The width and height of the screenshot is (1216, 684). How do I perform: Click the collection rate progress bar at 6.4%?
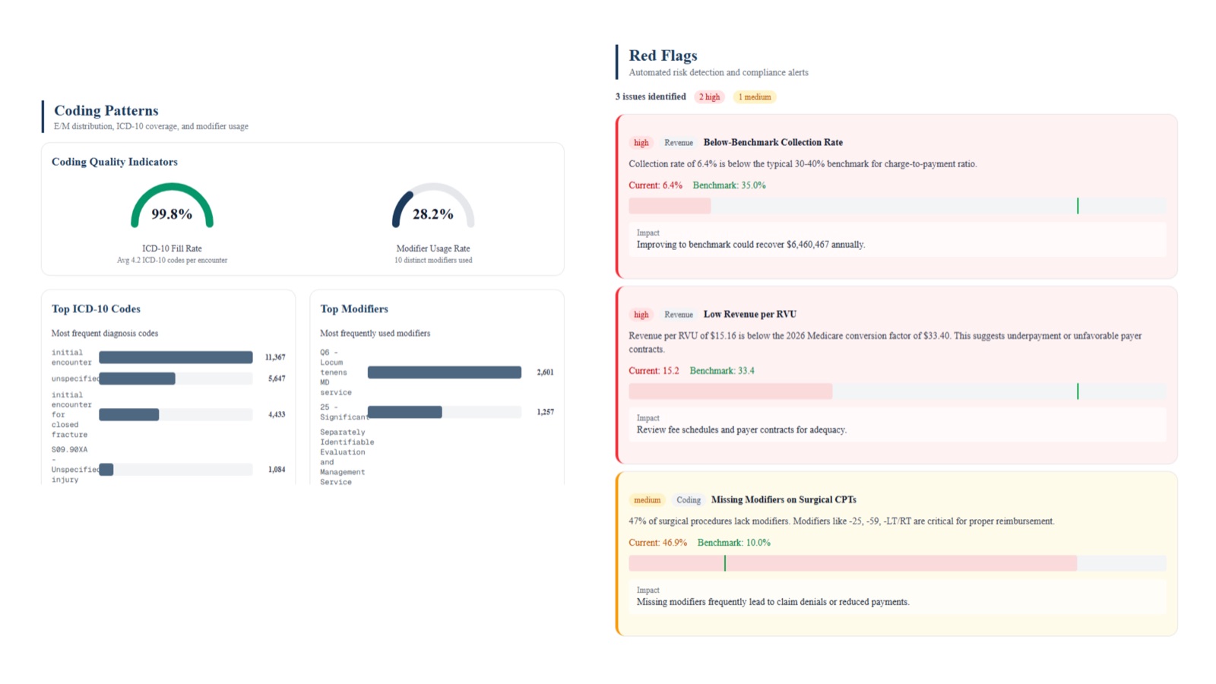pos(898,206)
